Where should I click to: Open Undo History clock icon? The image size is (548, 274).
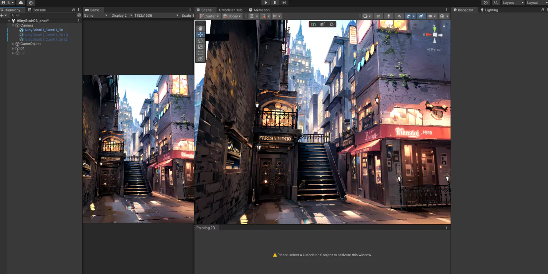click(486, 3)
